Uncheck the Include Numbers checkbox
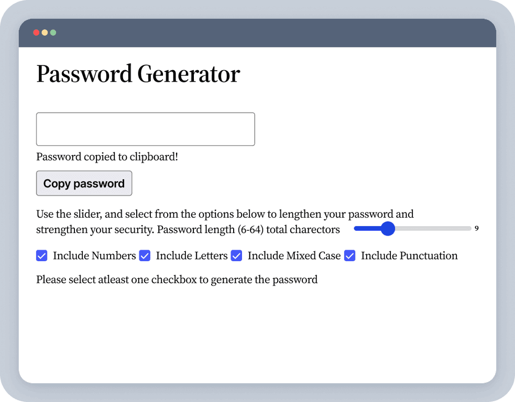Image resolution: width=515 pixels, height=402 pixels. pos(42,255)
